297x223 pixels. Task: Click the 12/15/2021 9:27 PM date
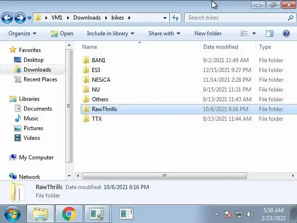click(x=227, y=70)
